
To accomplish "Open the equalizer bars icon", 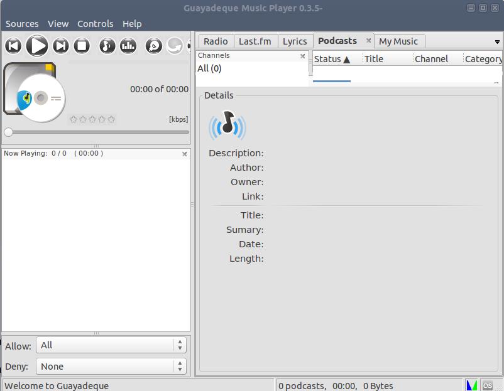I will coord(128,45).
